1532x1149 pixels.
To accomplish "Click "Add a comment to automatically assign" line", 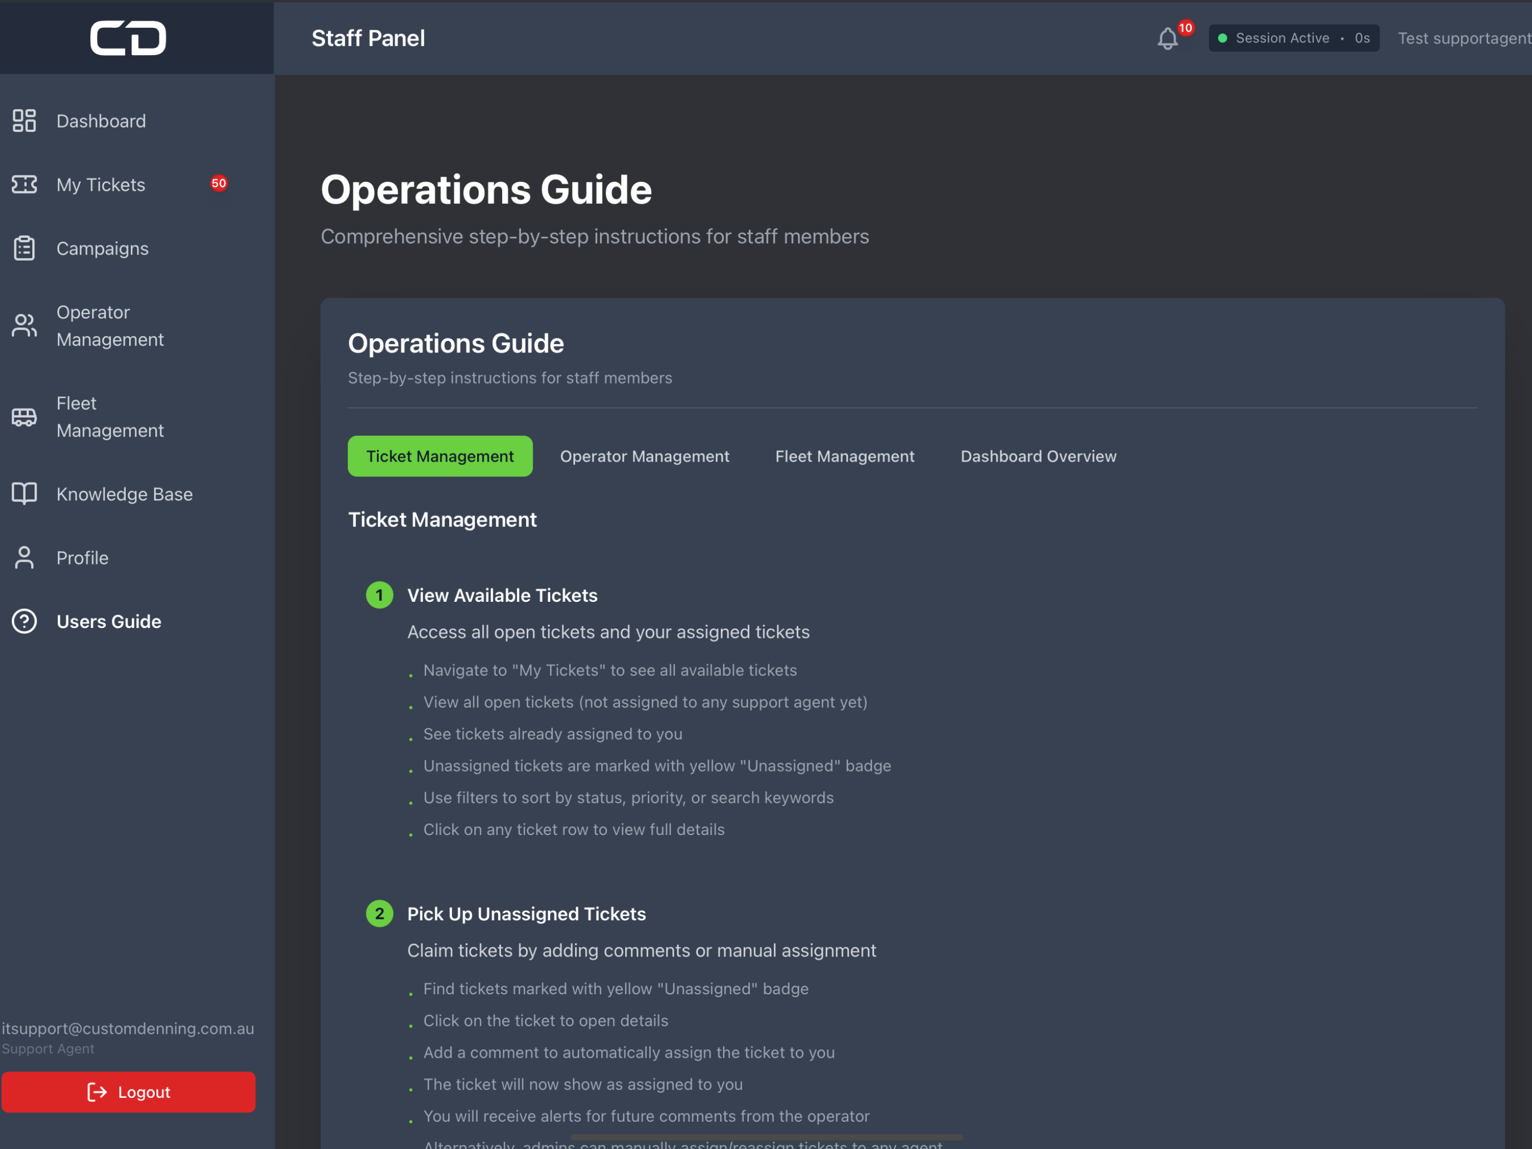I will click(x=629, y=1052).
